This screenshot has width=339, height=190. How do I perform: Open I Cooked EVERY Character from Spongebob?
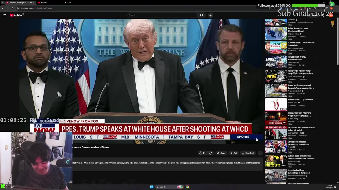[301, 44]
